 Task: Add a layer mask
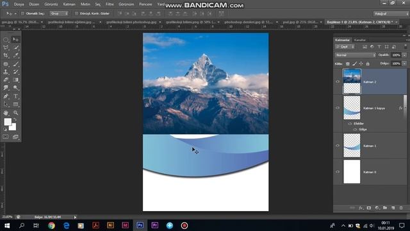pyautogui.click(x=369, y=208)
